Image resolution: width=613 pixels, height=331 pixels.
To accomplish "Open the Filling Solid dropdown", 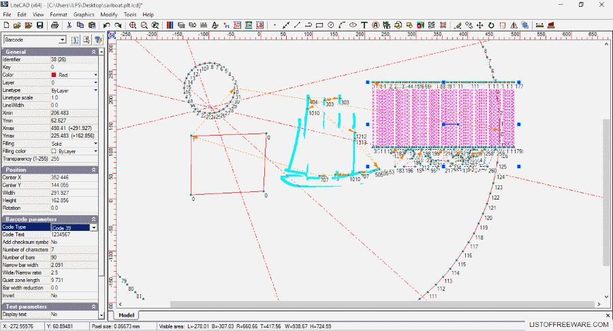I will click(95, 144).
